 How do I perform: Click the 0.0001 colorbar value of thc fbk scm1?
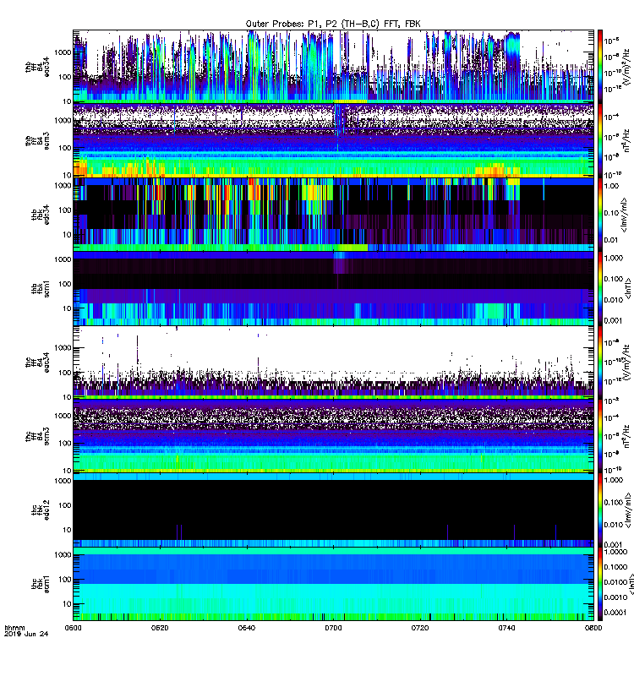[615, 613]
